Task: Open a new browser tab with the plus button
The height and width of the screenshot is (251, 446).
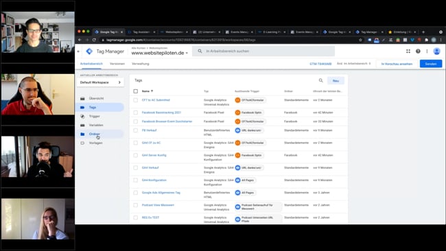Action: [x=423, y=32]
